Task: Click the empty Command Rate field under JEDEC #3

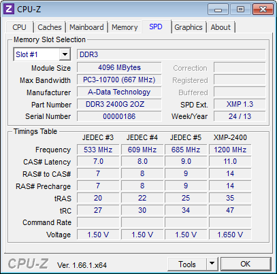Action: (98, 222)
